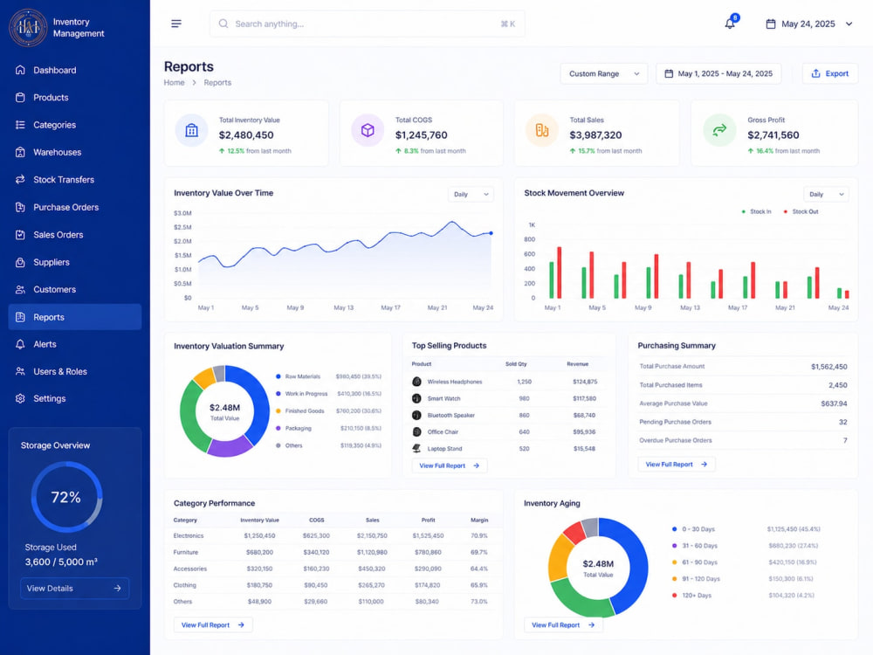Click the Furniture category row
873x655 pixels.
tap(333, 553)
